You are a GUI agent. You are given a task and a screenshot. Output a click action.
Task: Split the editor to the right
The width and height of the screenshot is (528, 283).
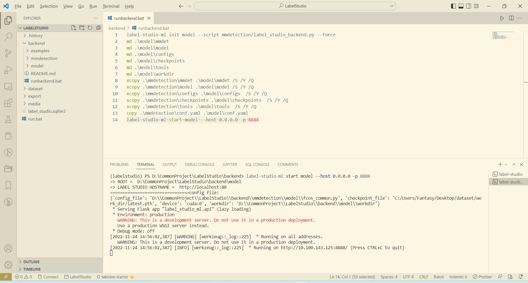511,18
